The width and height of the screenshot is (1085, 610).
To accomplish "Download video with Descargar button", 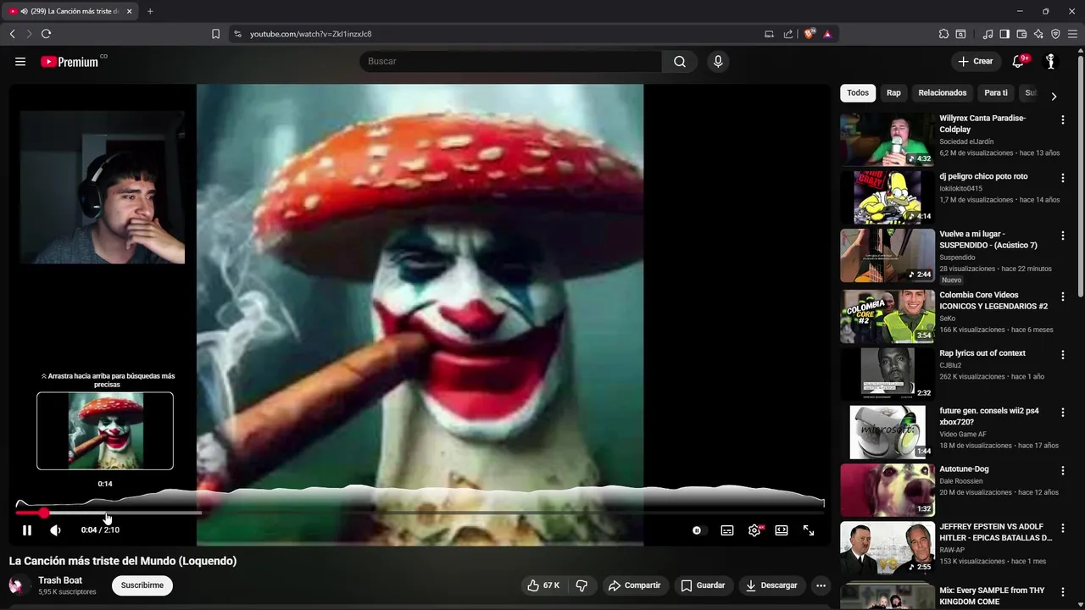I will coord(771,585).
